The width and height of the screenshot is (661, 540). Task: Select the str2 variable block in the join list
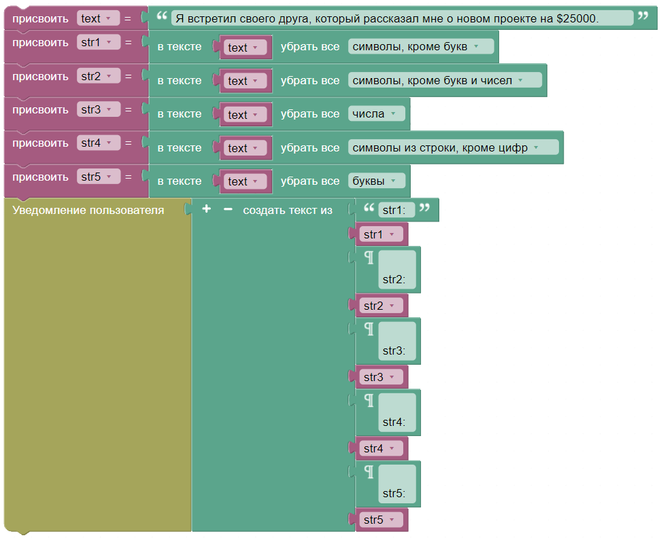pyautogui.click(x=381, y=306)
